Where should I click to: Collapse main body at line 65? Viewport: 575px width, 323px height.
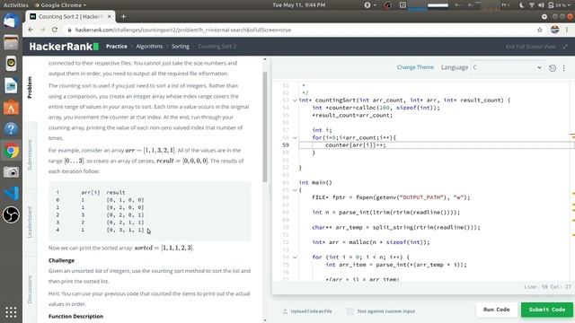(x=295, y=190)
